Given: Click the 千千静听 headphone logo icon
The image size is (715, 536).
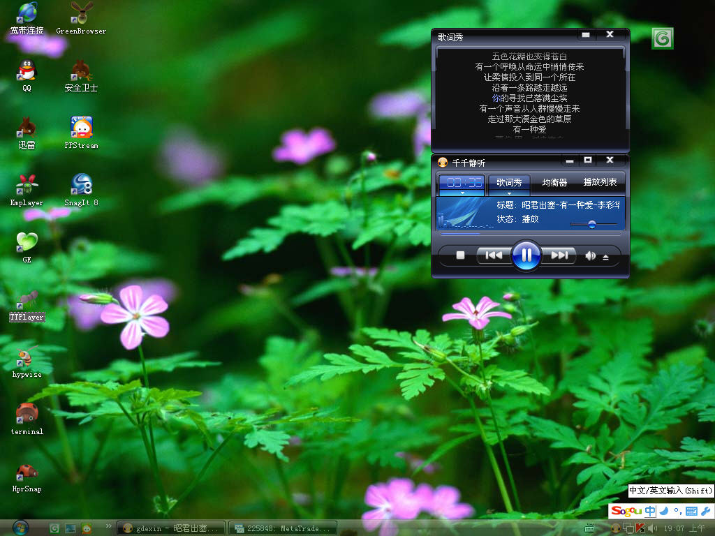Looking at the screenshot, I should pos(442,162).
